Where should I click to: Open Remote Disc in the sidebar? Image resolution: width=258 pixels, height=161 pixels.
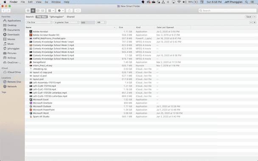point(12,82)
